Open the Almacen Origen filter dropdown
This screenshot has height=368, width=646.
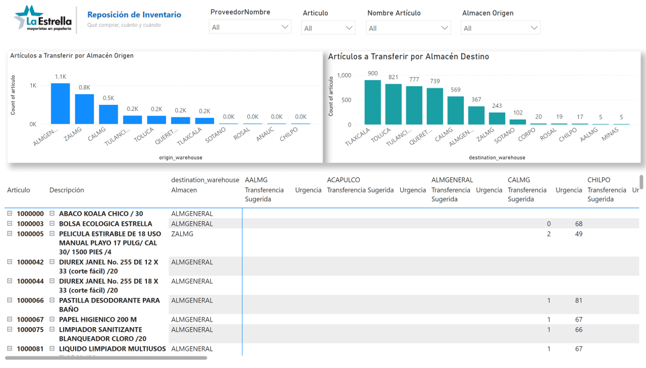(x=501, y=28)
